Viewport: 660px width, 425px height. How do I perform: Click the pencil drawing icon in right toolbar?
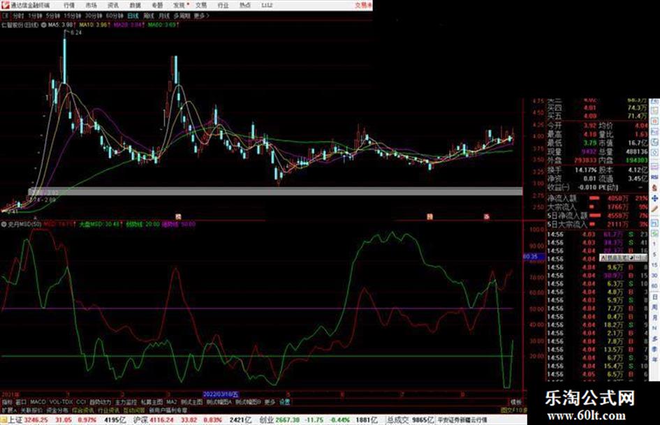click(654, 209)
